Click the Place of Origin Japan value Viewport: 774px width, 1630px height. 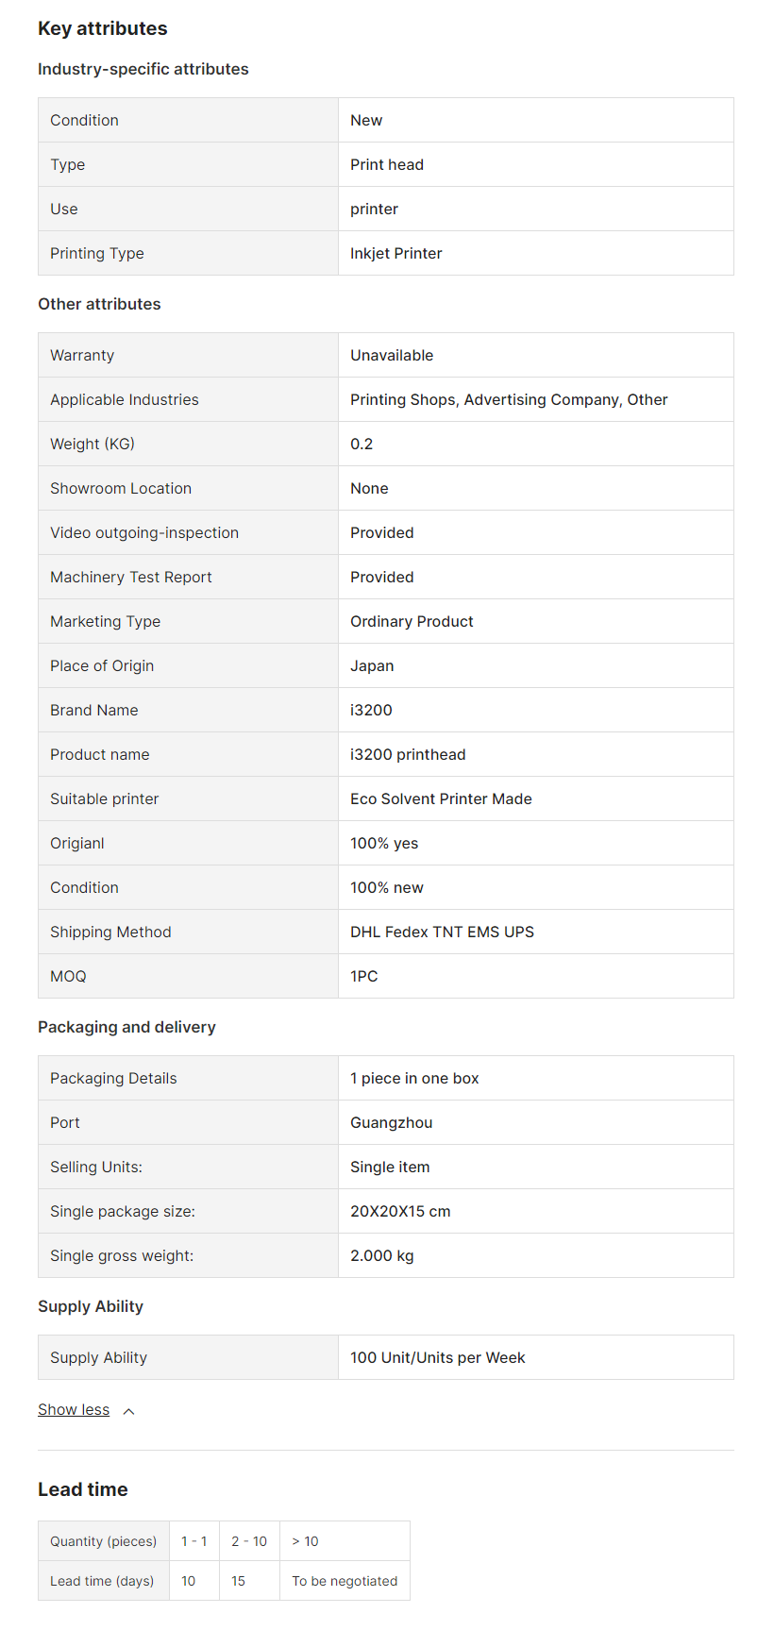coord(372,665)
